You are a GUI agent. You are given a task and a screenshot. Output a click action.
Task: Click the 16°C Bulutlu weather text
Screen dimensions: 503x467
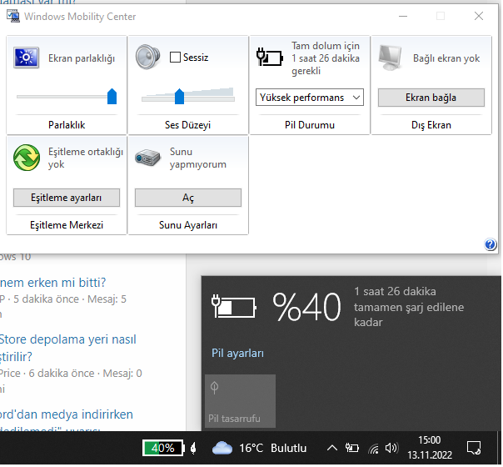tap(274, 449)
